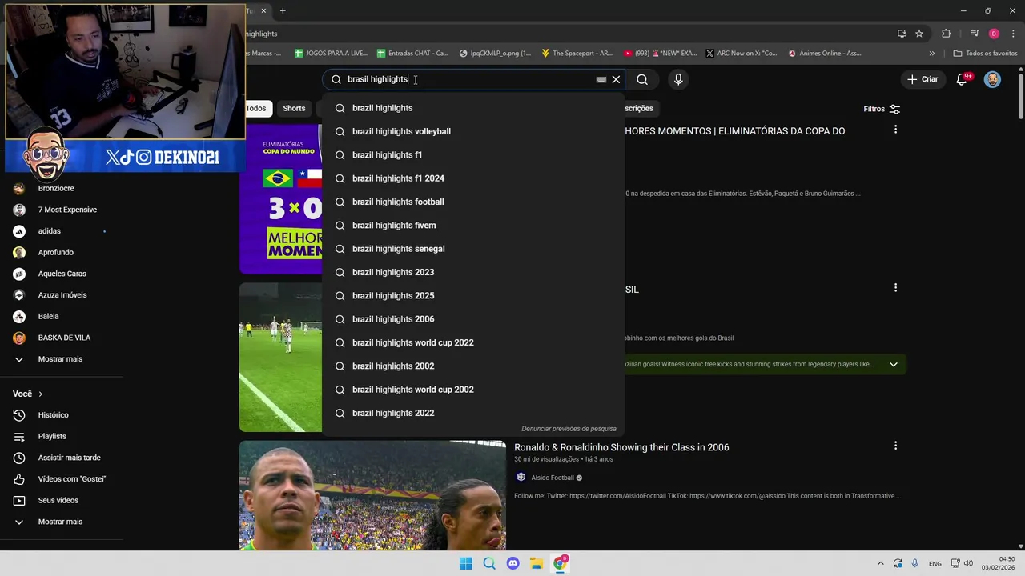The height and width of the screenshot is (576, 1025).
Task: Expand the Você section chevron
Action: (x=41, y=394)
